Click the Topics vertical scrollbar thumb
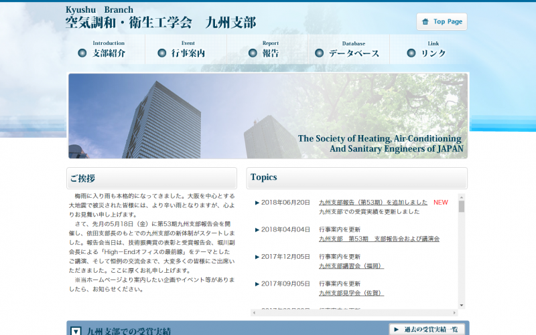Image resolution: width=536 pixels, height=335 pixels. click(462, 207)
